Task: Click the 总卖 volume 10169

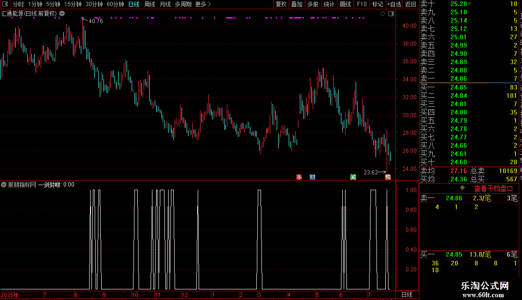Action: point(508,171)
